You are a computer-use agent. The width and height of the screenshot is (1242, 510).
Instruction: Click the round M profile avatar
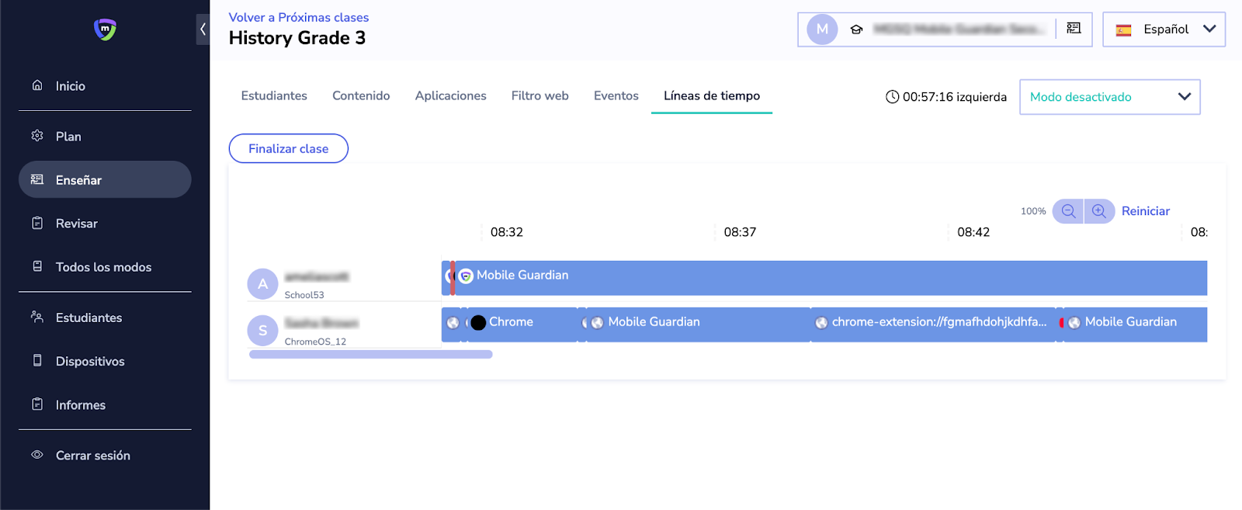tap(822, 29)
